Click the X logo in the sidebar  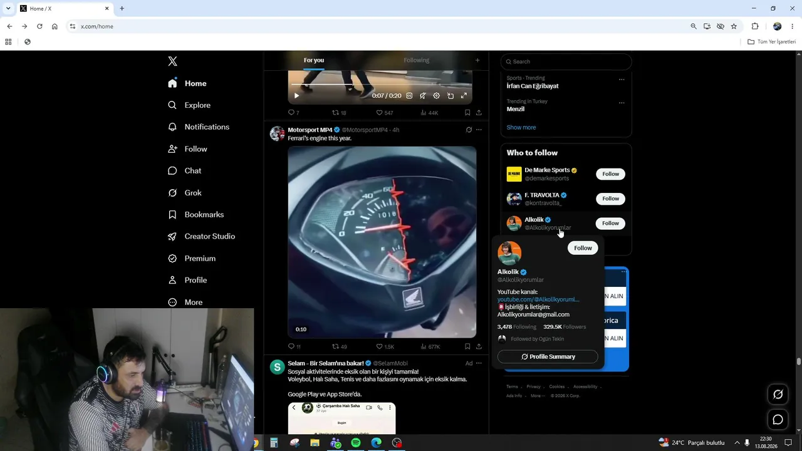[x=172, y=61]
